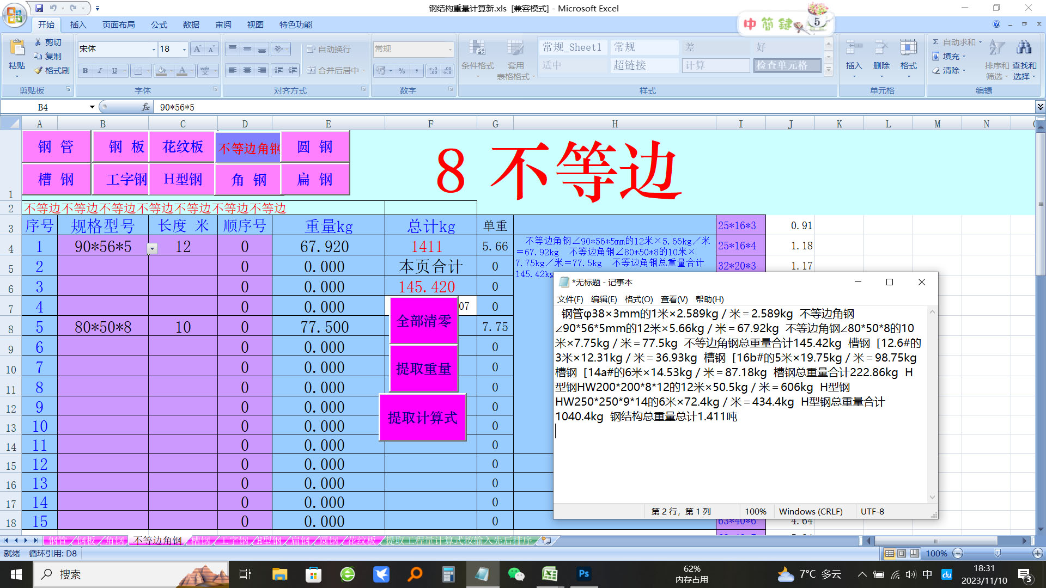Image resolution: width=1046 pixels, height=588 pixels.
Task: Click the large Paste clipboard icon
Action: (x=17, y=49)
